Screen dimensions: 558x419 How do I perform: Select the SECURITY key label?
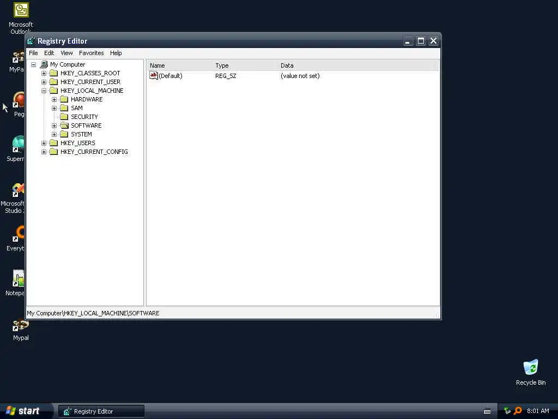tap(84, 117)
